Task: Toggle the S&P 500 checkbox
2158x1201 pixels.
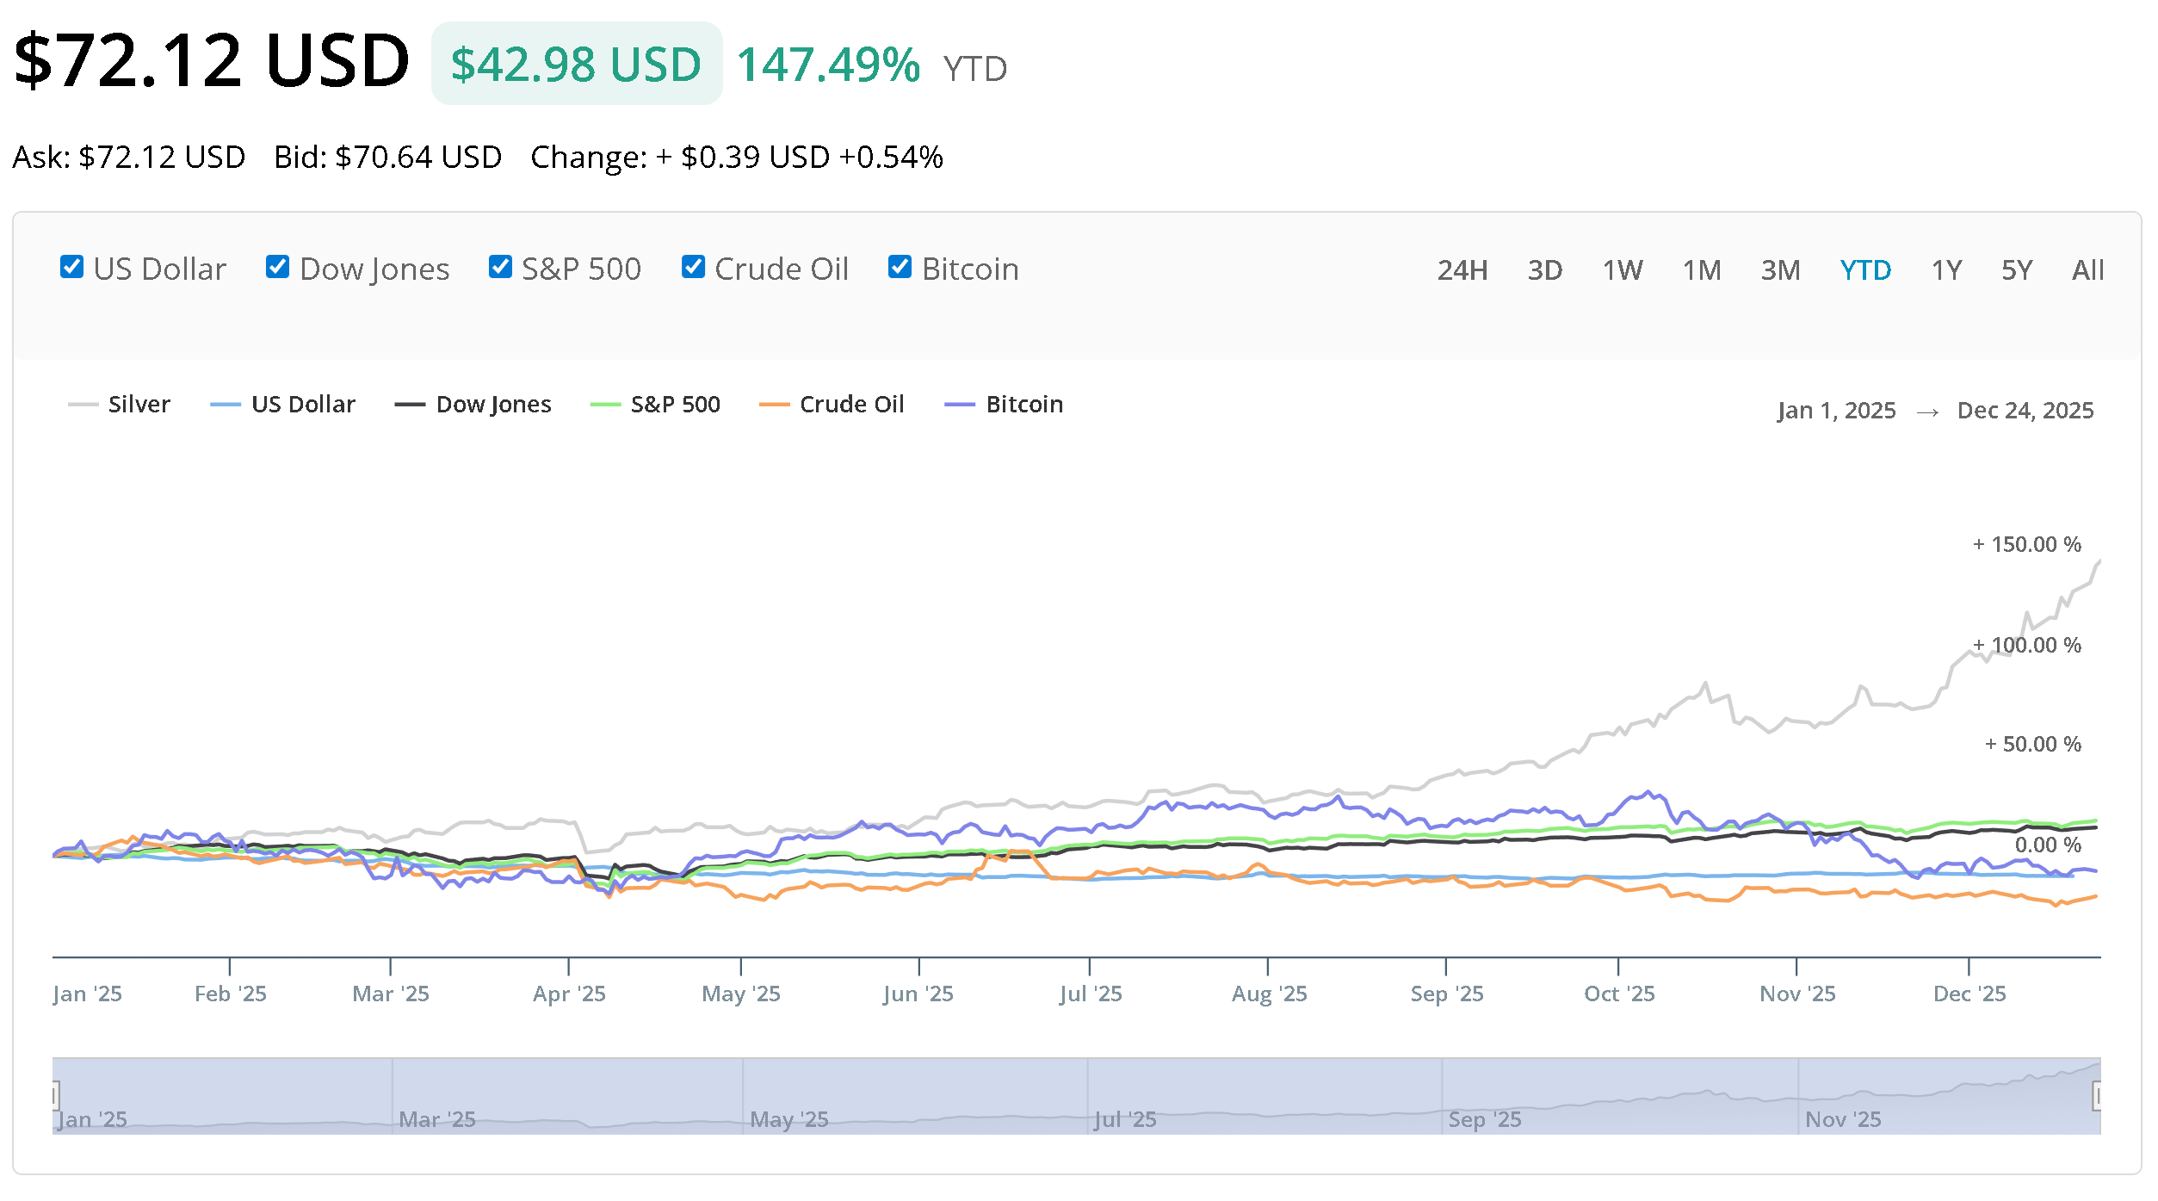Action: point(500,268)
